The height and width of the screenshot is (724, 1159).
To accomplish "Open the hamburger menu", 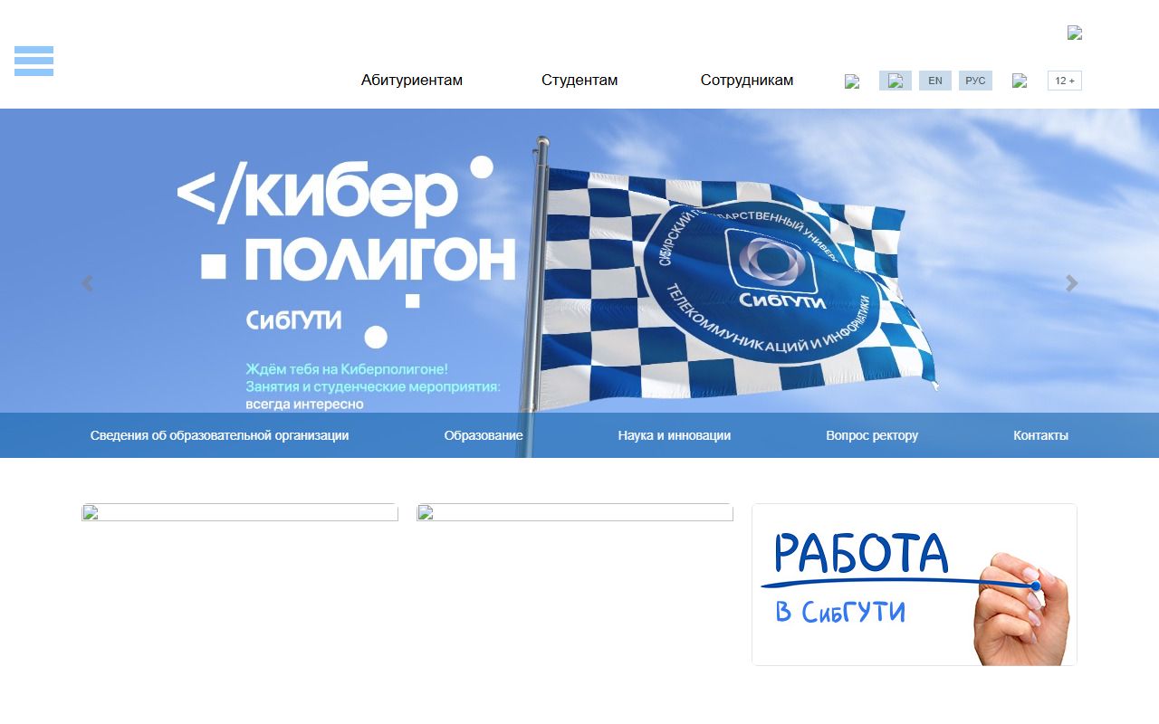I will (x=34, y=61).
